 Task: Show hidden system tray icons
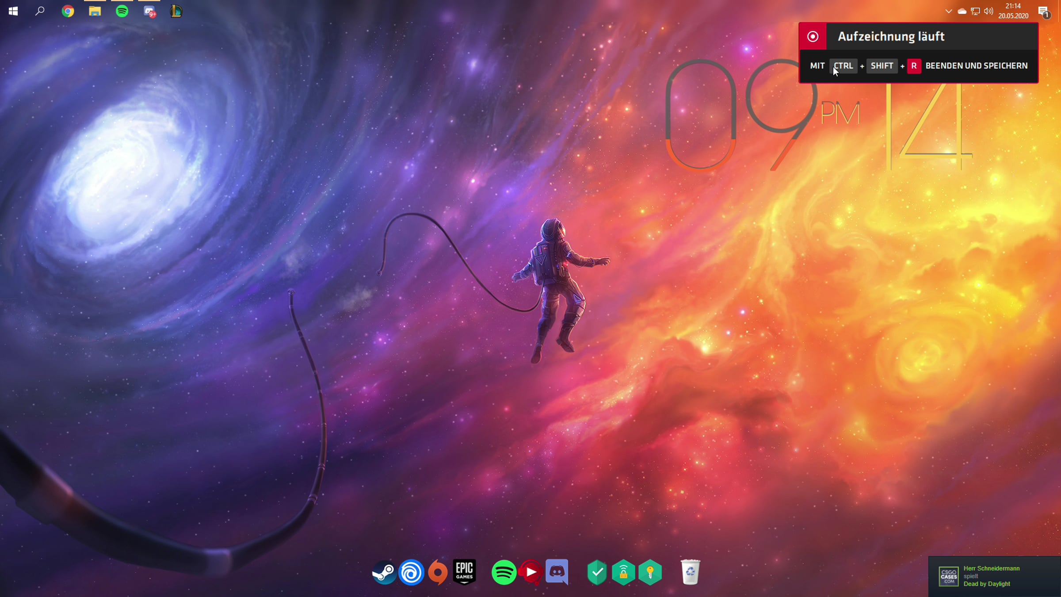click(x=948, y=11)
